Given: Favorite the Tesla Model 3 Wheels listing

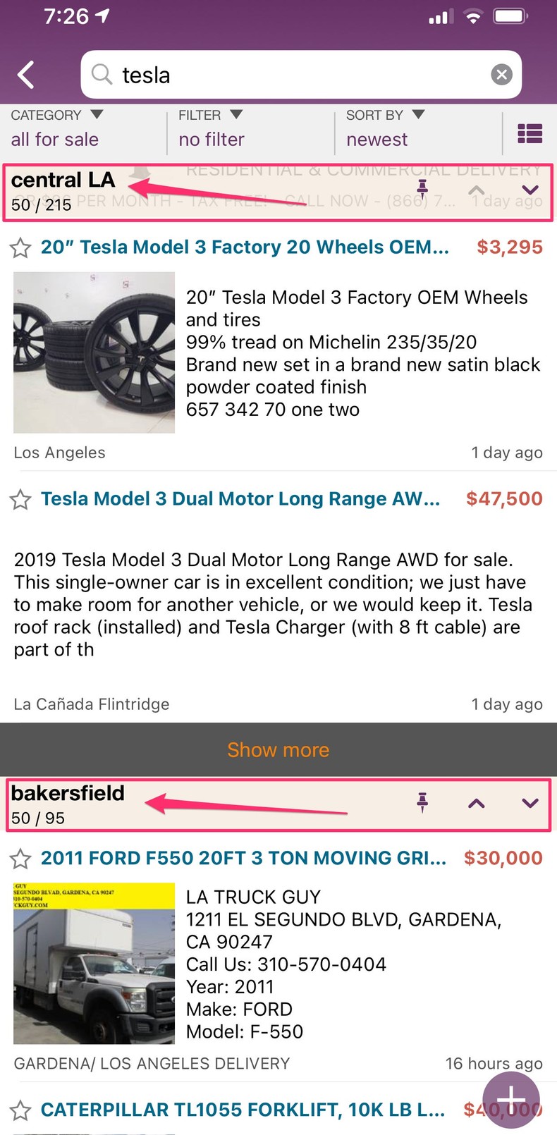Looking at the screenshot, I should (20, 248).
